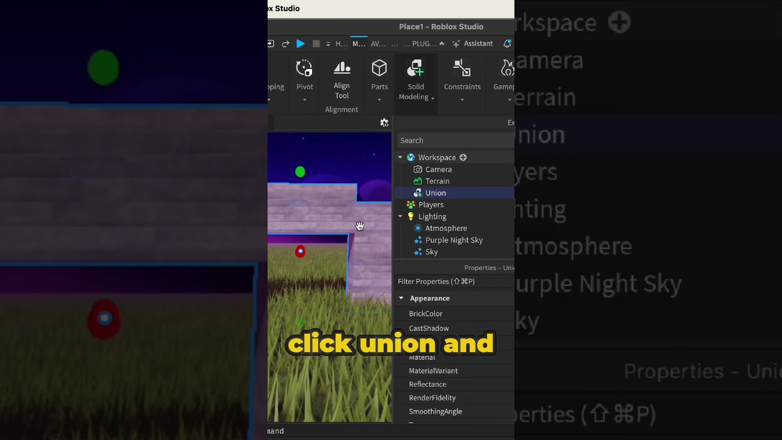This screenshot has height=440, width=782.
Task: Select the Sky object under Lighting
Action: click(431, 252)
